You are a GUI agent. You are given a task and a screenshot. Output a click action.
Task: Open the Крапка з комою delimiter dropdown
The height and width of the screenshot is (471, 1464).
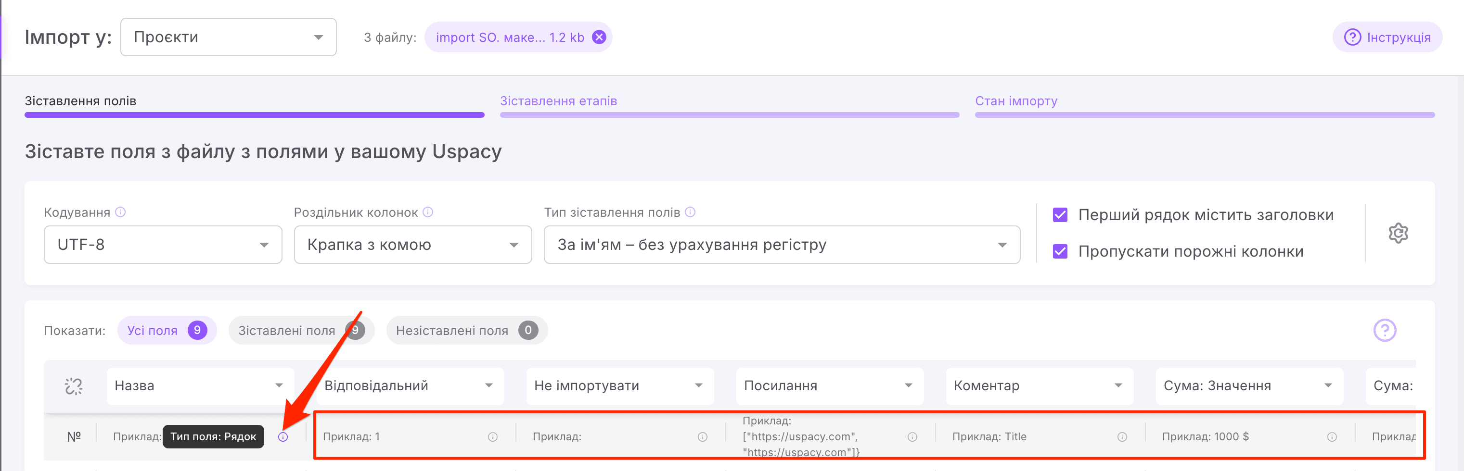412,245
